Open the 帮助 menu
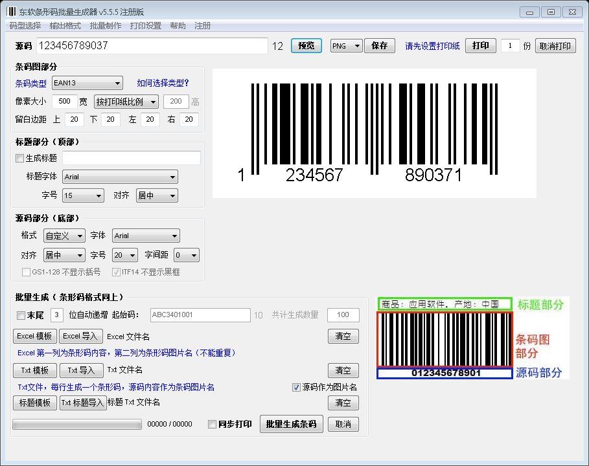589x466 pixels. (x=178, y=25)
